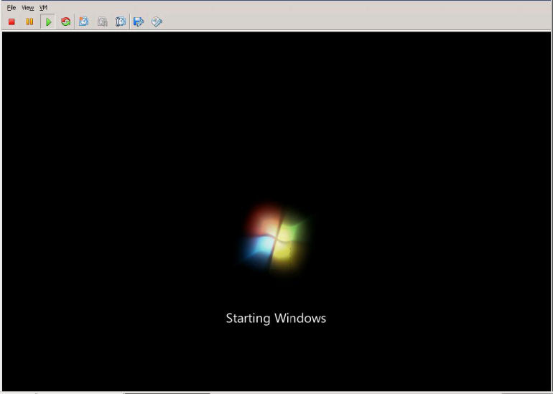Click the CD/DVD drive connect icon
Image resolution: width=553 pixels, height=394 pixels.
click(157, 22)
